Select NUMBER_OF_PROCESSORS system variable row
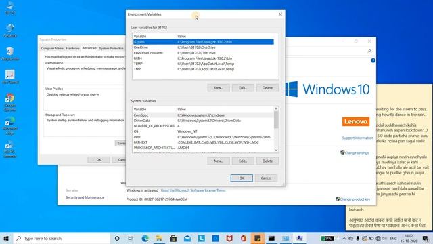Image resolution: width=433 pixels, height=244 pixels. click(203, 126)
